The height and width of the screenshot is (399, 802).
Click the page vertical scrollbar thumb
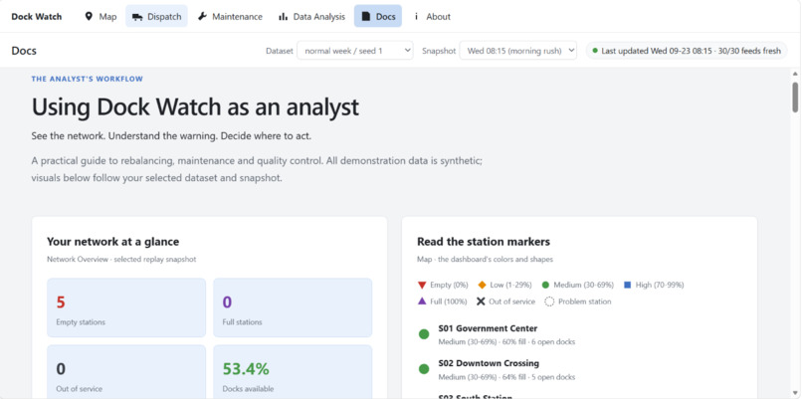(795, 98)
